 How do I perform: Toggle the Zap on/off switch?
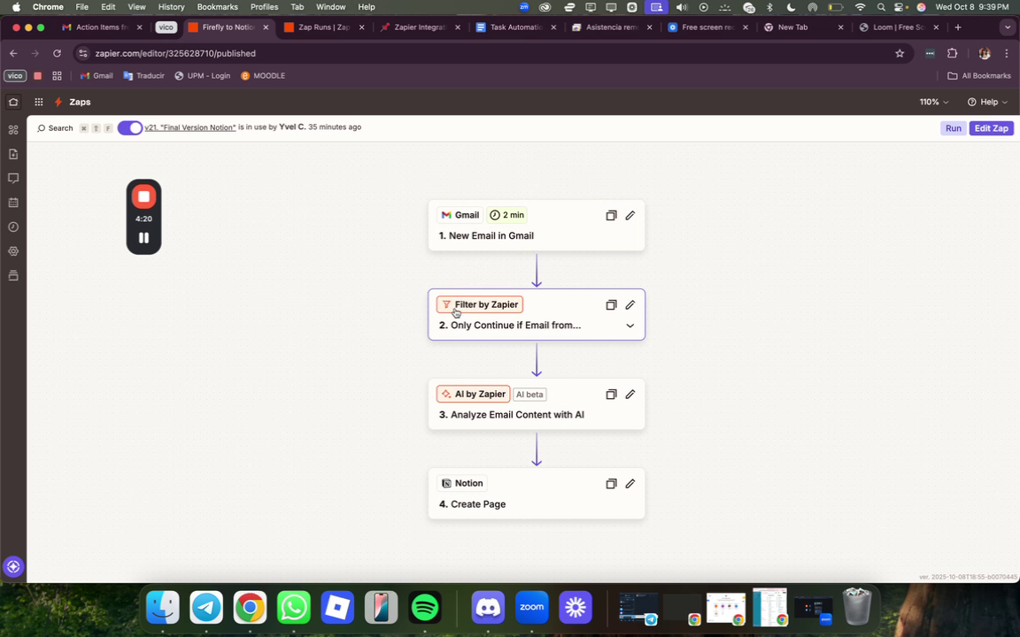[130, 128]
